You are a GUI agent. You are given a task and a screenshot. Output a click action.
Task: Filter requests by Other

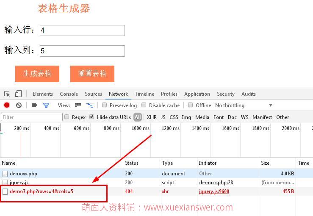point(283,117)
